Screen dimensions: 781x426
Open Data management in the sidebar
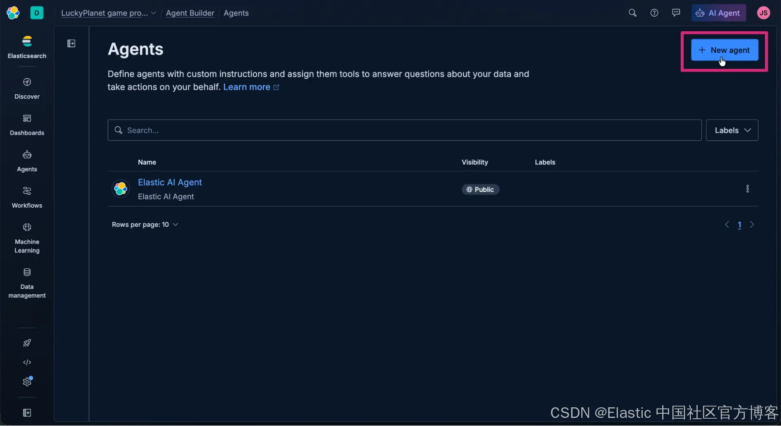pos(27,283)
